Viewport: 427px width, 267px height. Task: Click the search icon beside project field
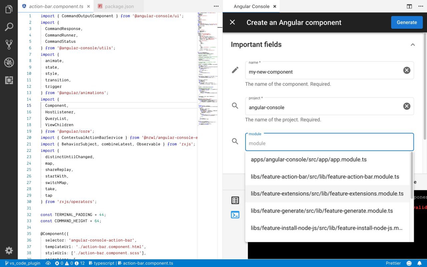pos(235,106)
